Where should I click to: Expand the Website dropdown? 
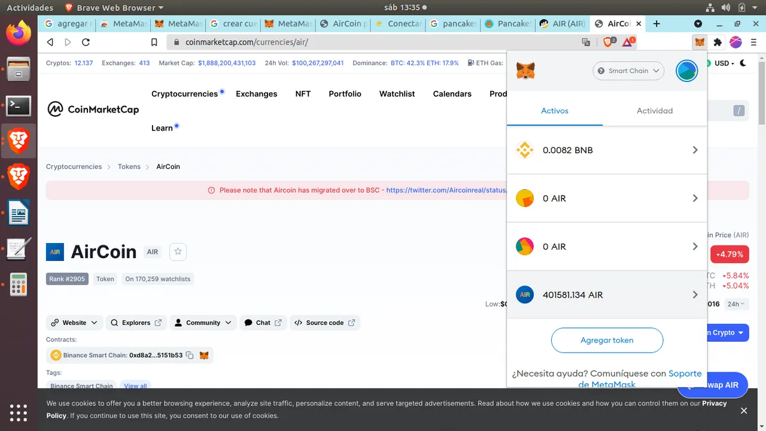coord(75,323)
